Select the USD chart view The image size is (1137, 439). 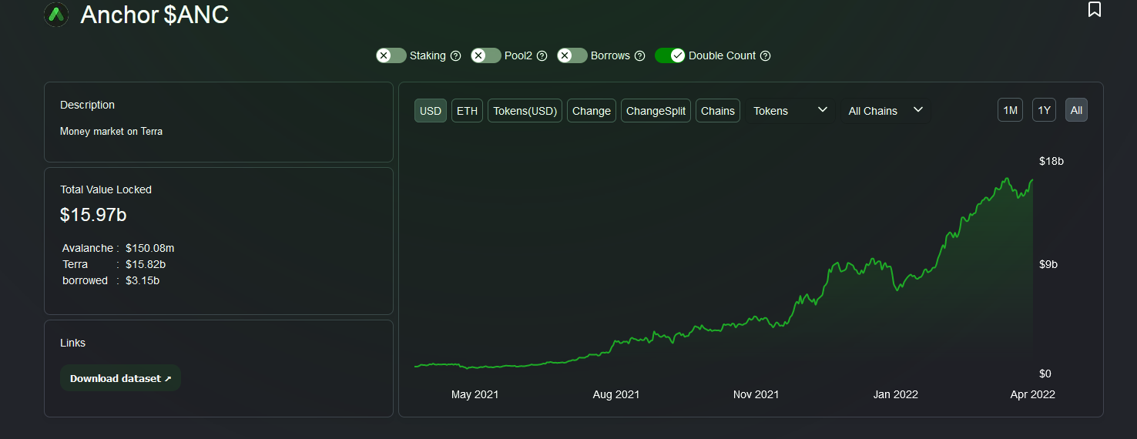pyautogui.click(x=431, y=111)
